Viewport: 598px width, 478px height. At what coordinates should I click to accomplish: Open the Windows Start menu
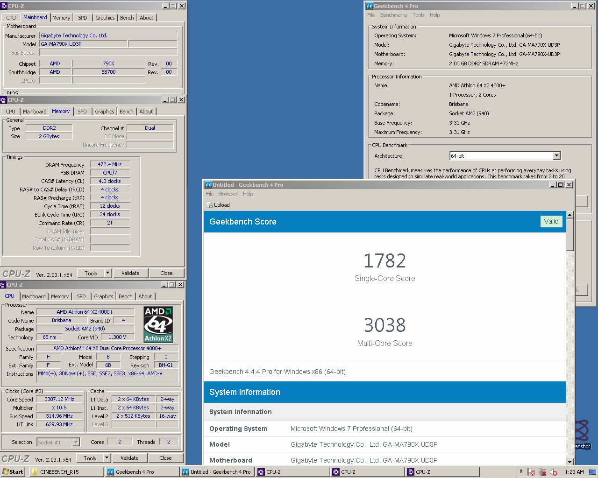pyautogui.click(x=13, y=472)
